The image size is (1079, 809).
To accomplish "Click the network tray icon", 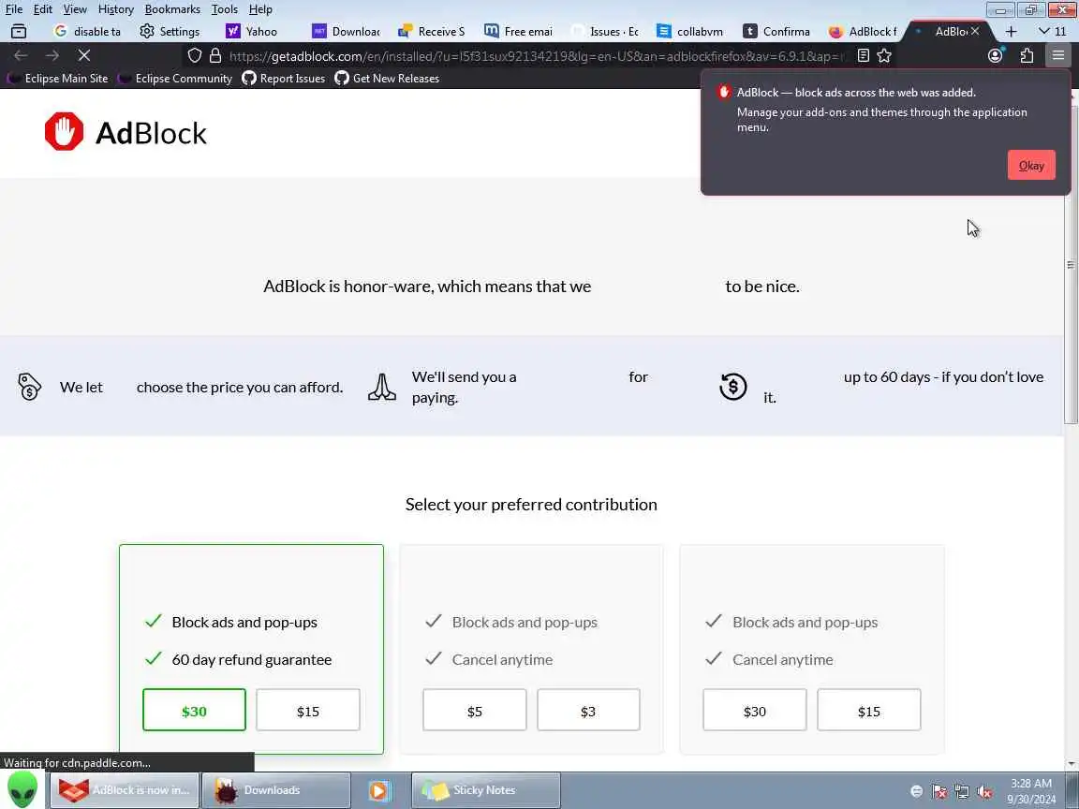I will (x=962, y=791).
